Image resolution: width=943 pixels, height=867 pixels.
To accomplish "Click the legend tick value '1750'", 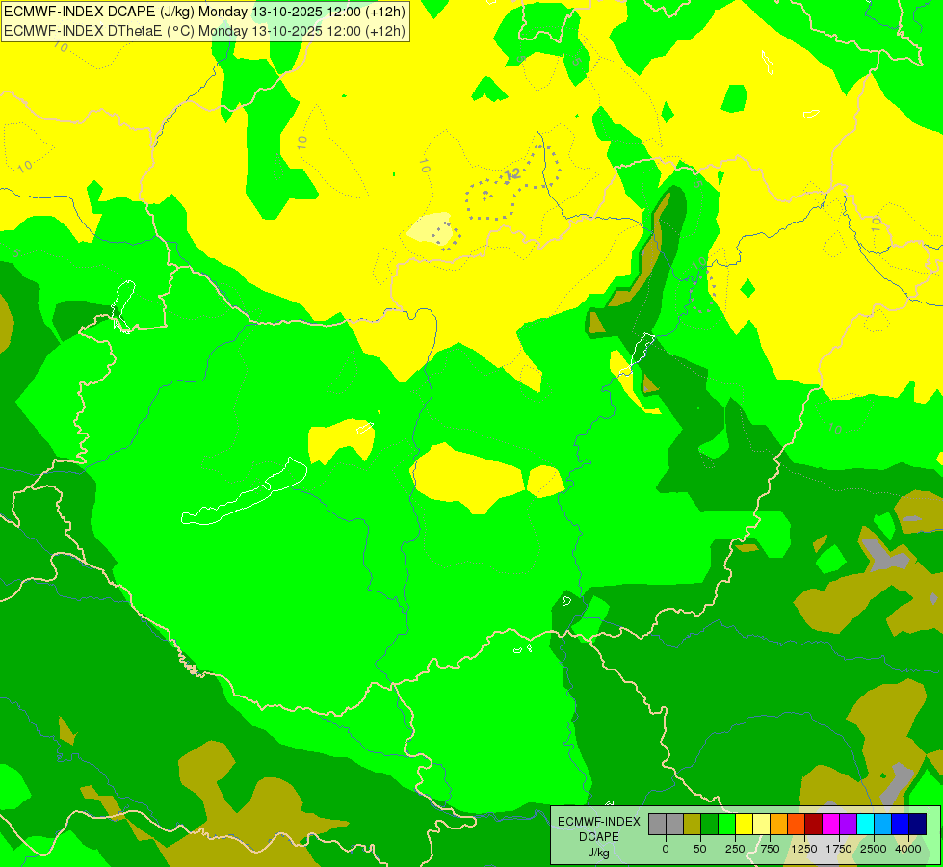I will click(x=839, y=849).
